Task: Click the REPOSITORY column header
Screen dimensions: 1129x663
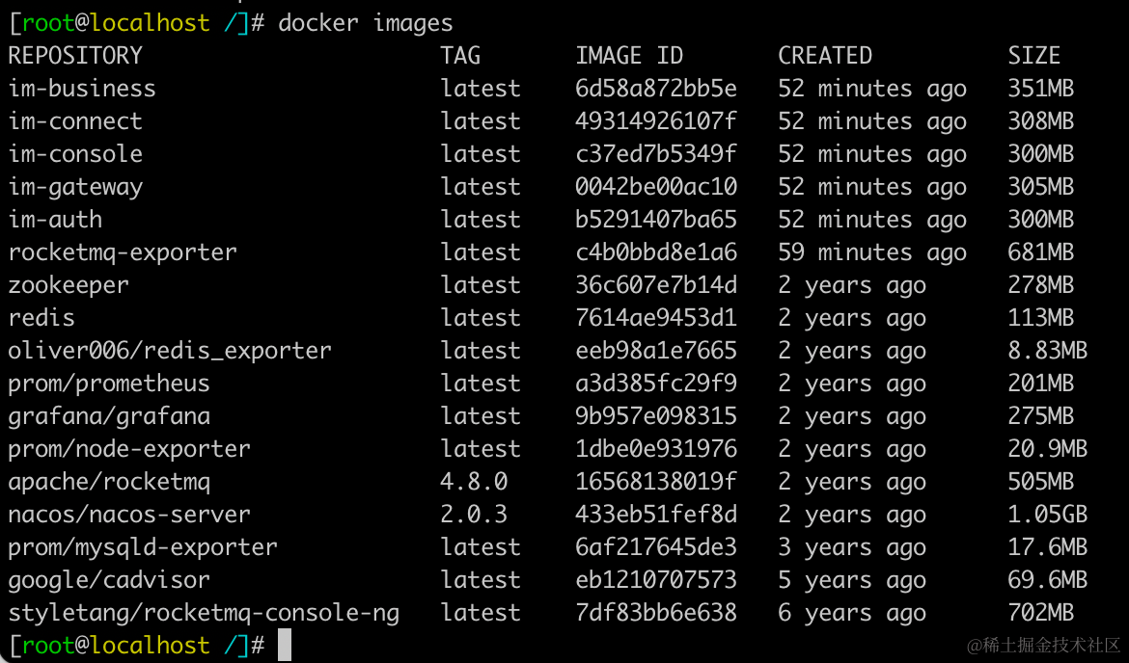Action: (75, 55)
